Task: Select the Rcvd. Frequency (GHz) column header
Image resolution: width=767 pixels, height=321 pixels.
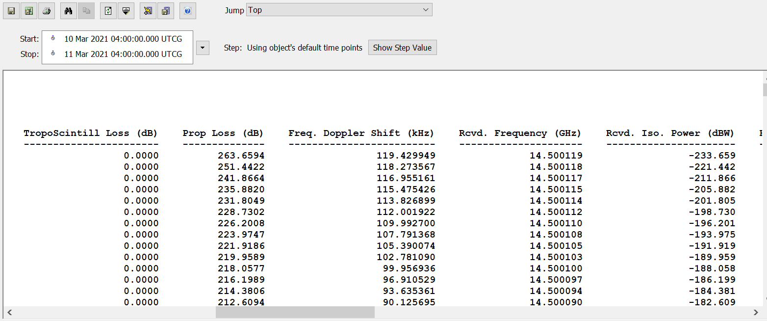Action: [x=520, y=133]
